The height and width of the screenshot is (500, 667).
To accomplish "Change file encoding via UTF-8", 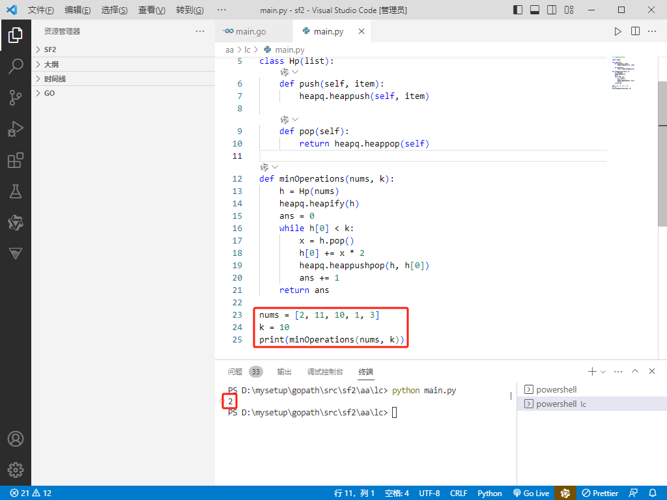I will point(430,493).
